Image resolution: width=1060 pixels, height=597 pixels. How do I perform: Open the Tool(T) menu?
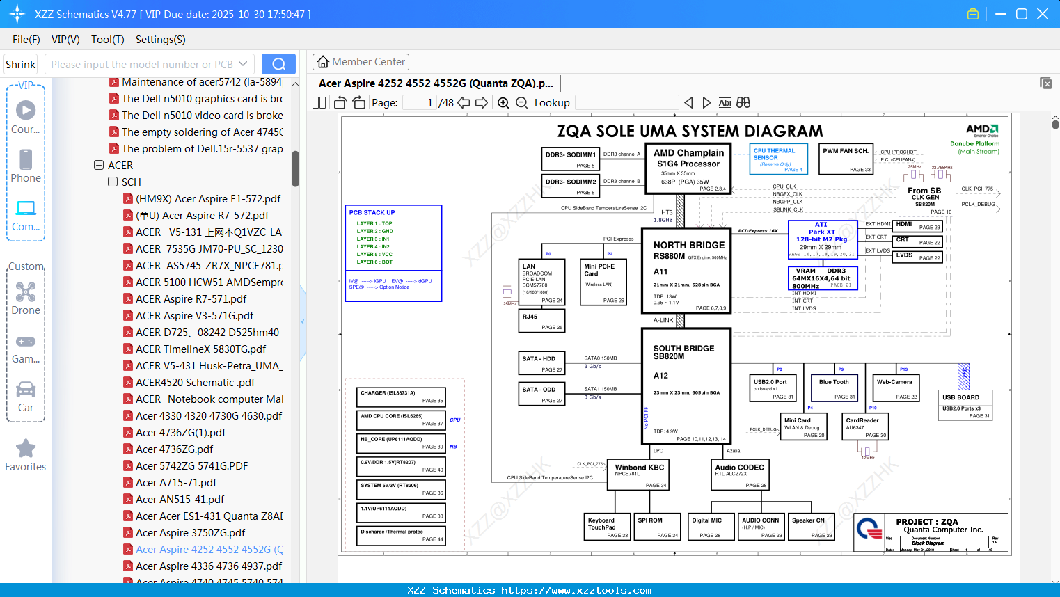pyautogui.click(x=108, y=40)
